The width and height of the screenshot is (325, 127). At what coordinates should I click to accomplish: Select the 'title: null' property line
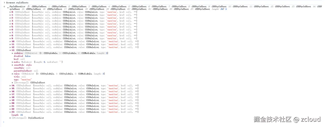click(20, 77)
